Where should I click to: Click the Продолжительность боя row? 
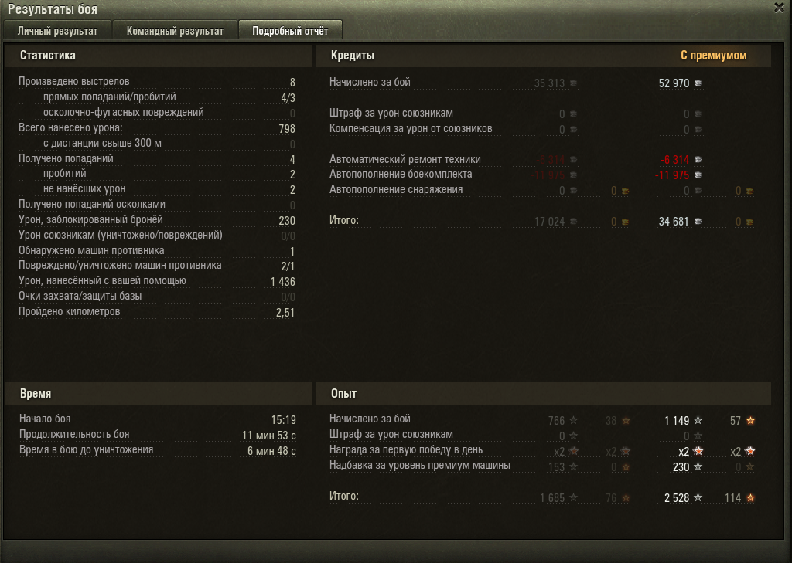pyautogui.click(x=157, y=435)
